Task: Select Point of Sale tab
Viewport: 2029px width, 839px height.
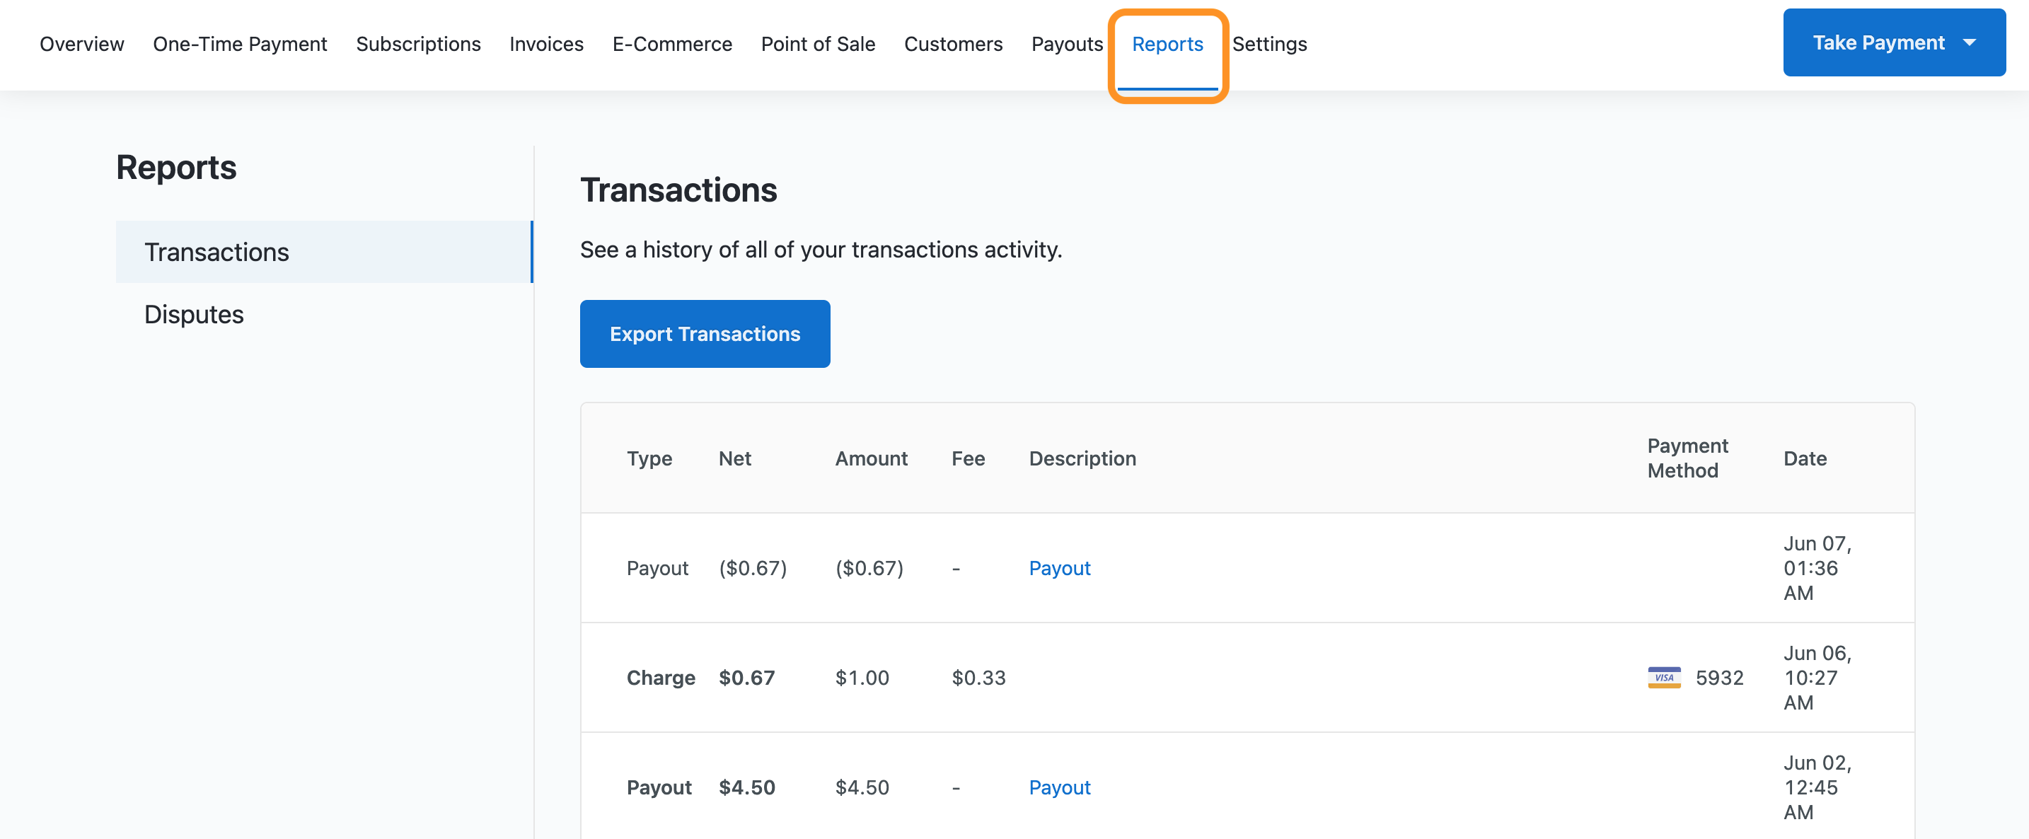Action: tap(818, 44)
